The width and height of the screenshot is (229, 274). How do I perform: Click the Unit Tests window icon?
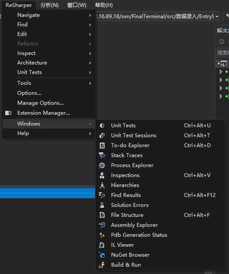pos(102,125)
